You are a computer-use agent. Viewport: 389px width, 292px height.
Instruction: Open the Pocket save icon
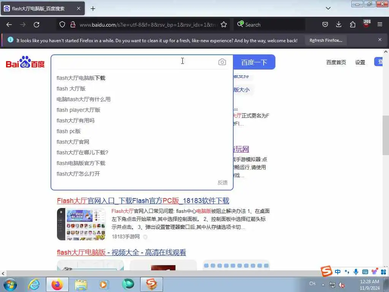coord(325,24)
